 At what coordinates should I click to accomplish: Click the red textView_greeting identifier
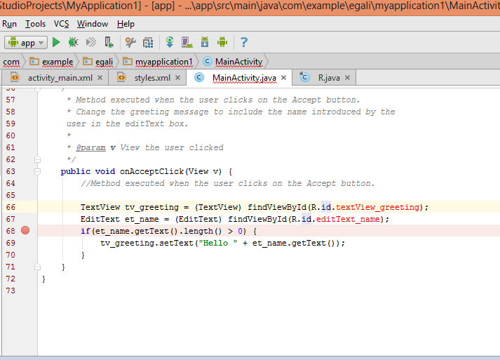(377, 207)
